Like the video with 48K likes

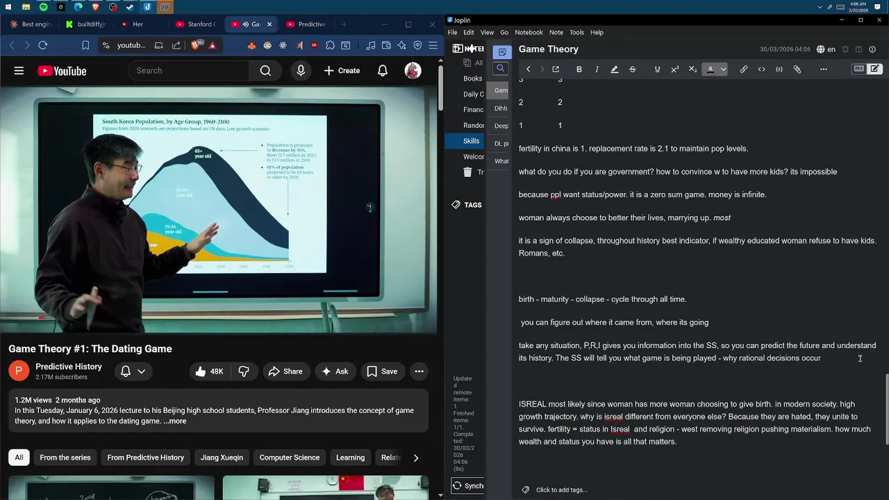click(x=209, y=372)
